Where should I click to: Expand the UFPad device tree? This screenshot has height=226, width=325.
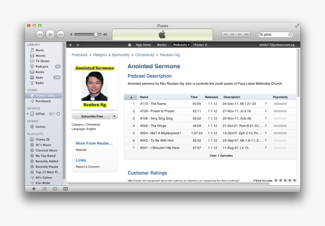point(28,114)
